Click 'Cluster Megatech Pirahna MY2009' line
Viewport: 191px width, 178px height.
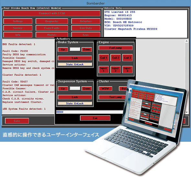point(131,29)
